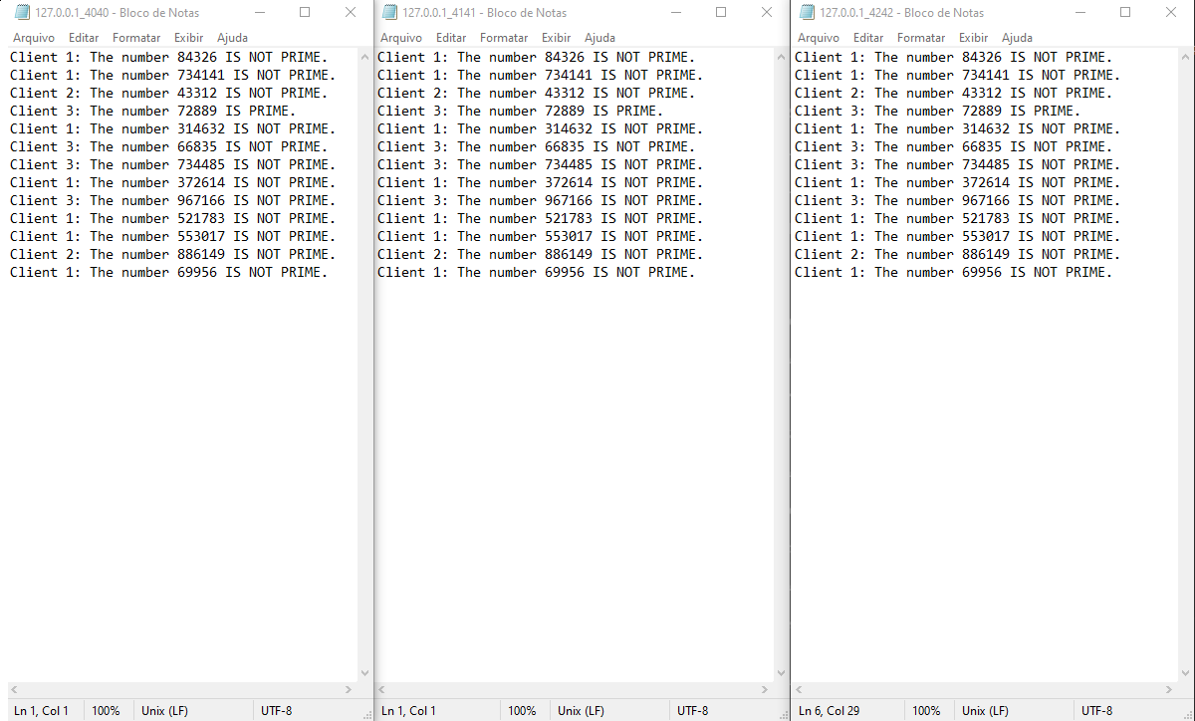Maximize the 127.0.0.1_4242 Notepad window
Screen dimensions: 1195x721
(x=1125, y=13)
